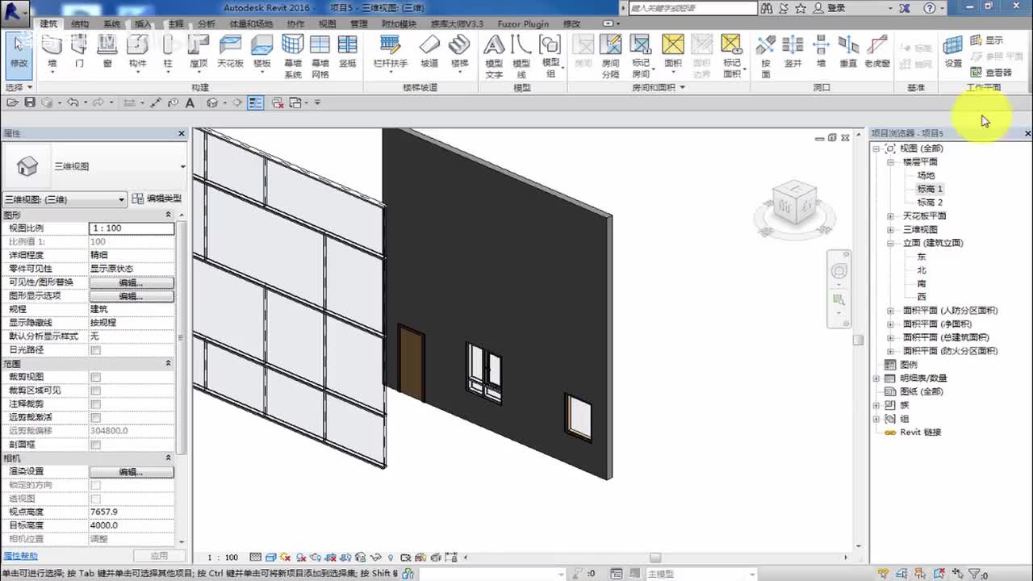Click the Save icon in quick access toolbar
1033x581 pixels.
click(x=30, y=102)
